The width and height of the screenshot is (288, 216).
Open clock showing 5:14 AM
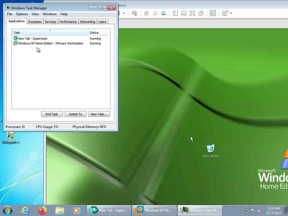pos(274,211)
